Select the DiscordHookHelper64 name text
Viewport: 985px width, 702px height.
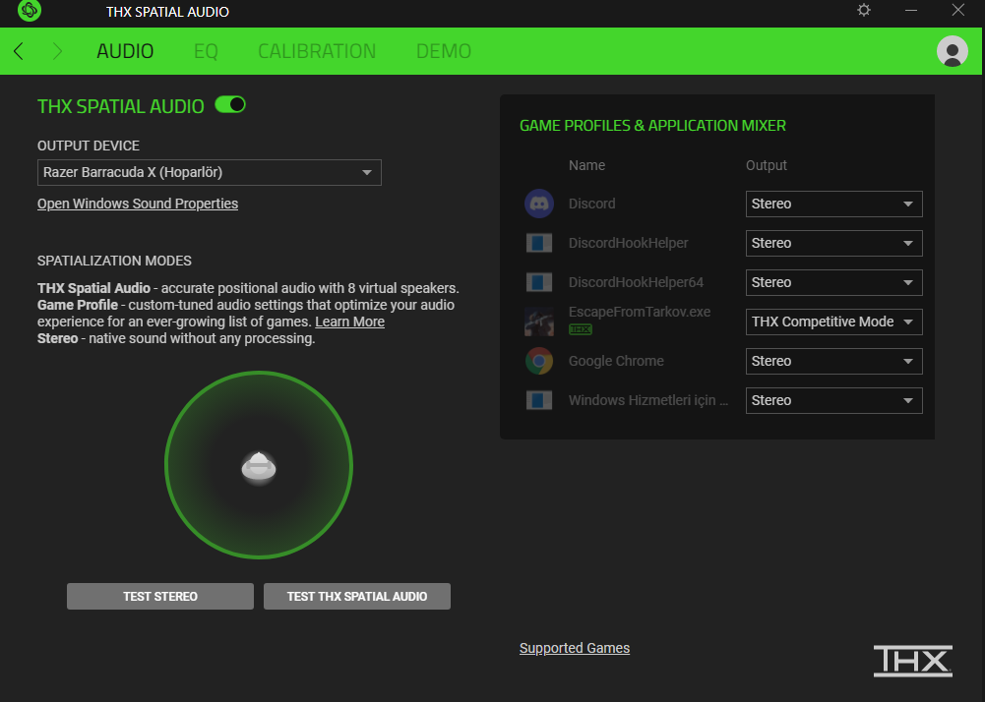[x=636, y=282]
